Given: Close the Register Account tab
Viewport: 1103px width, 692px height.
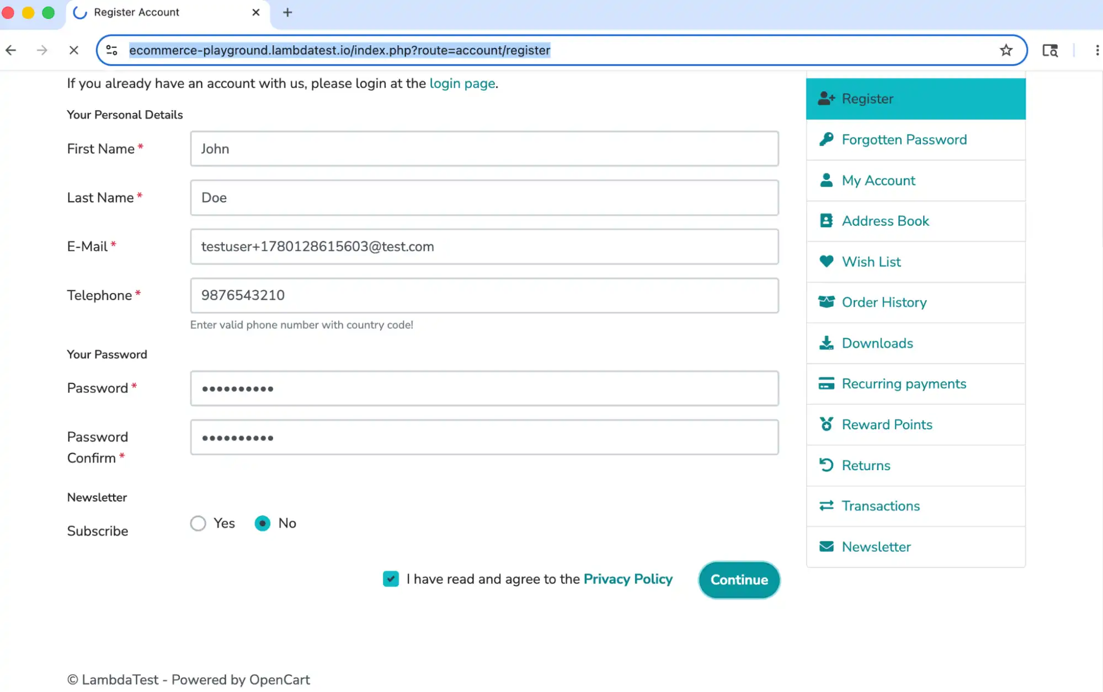Looking at the screenshot, I should tap(255, 12).
